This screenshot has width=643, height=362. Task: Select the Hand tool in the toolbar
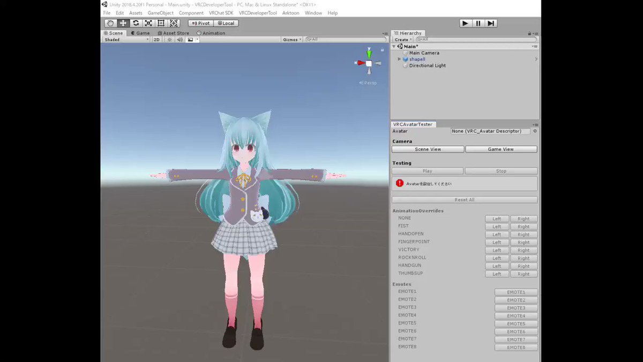click(110, 23)
